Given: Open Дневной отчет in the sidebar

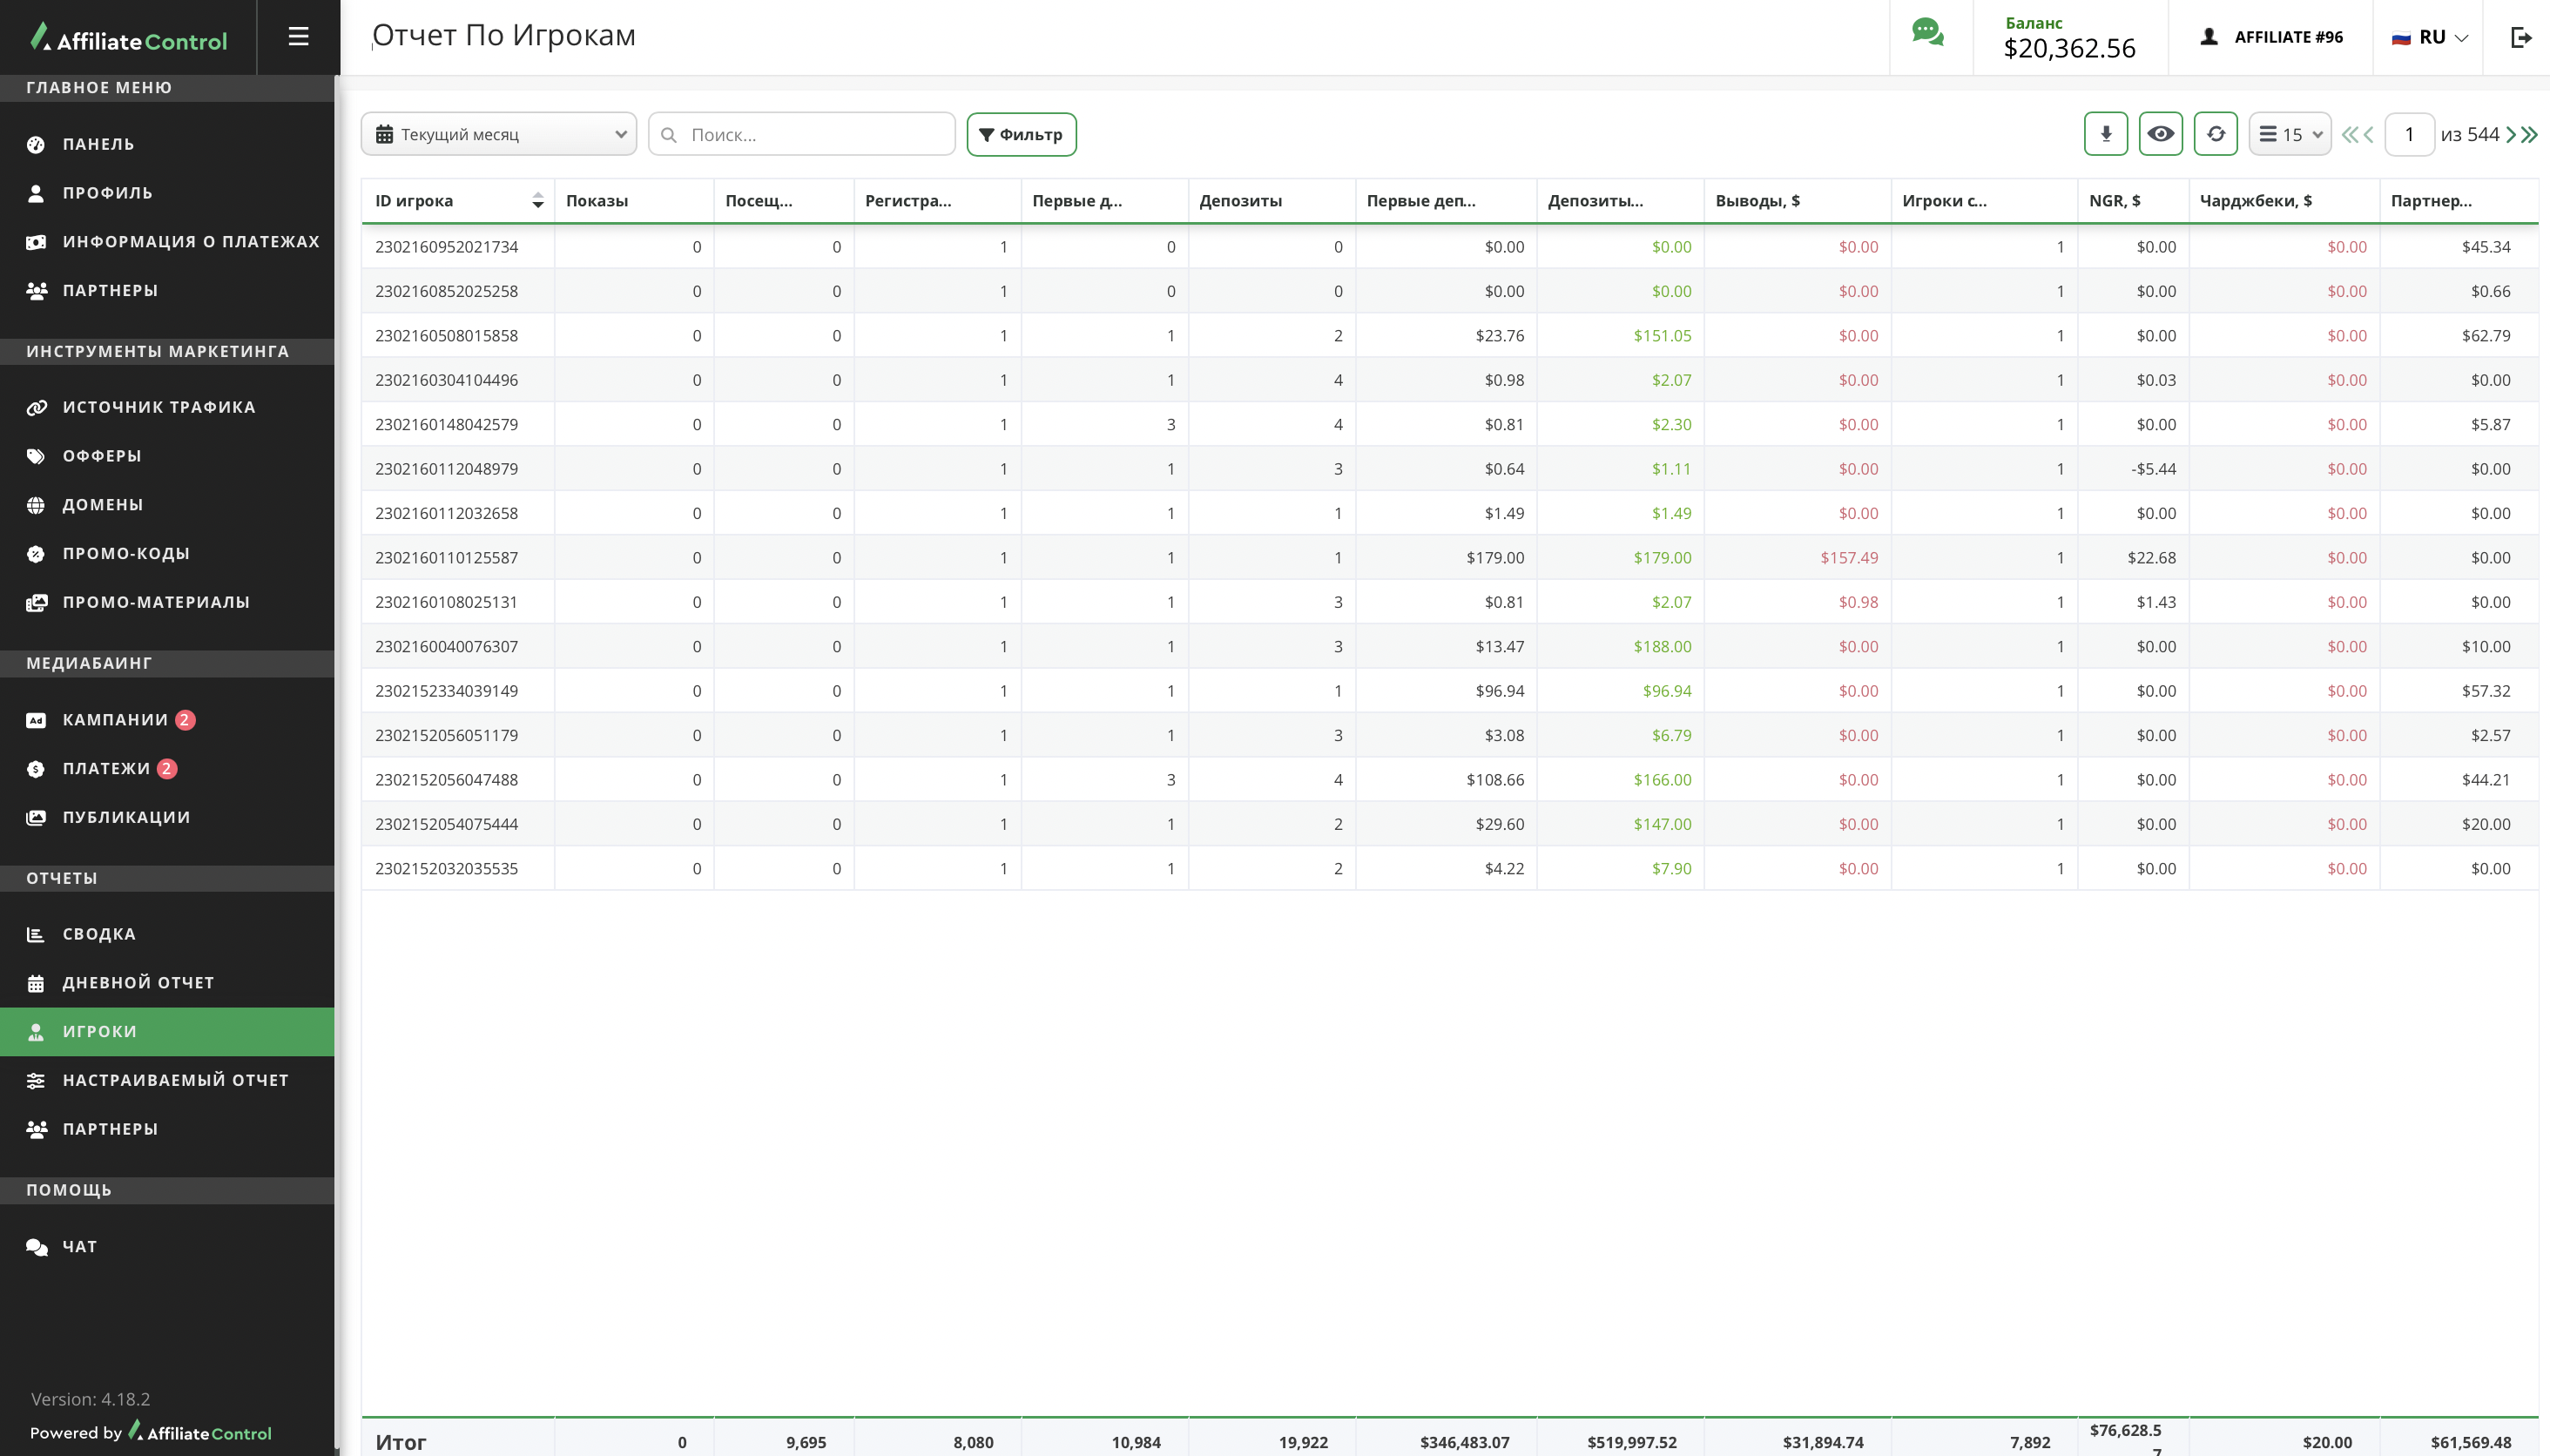Looking at the screenshot, I should point(138,982).
